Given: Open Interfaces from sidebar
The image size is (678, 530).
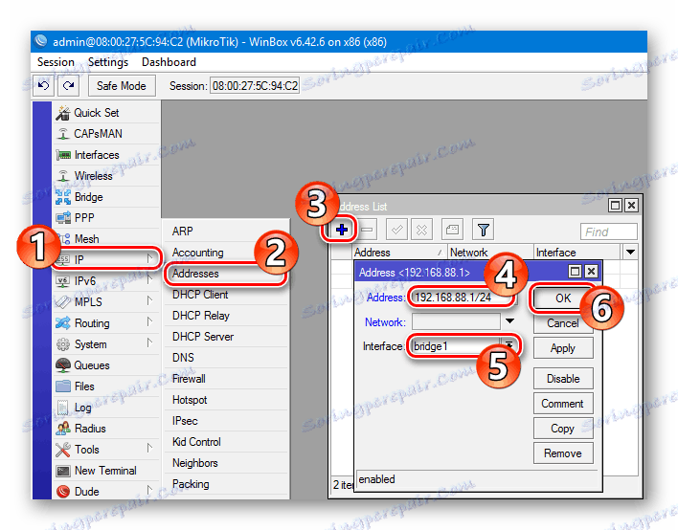Looking at the screenshot, I should (106, 155).
